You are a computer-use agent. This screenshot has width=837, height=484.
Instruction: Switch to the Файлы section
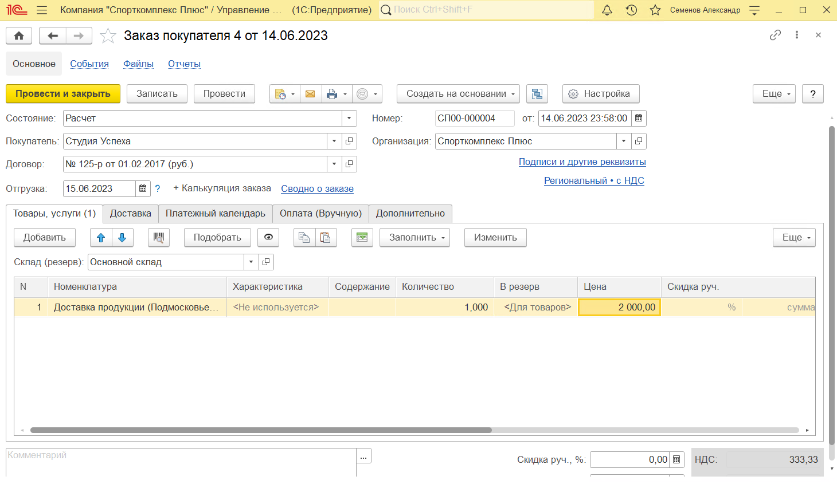pos(138,64)
